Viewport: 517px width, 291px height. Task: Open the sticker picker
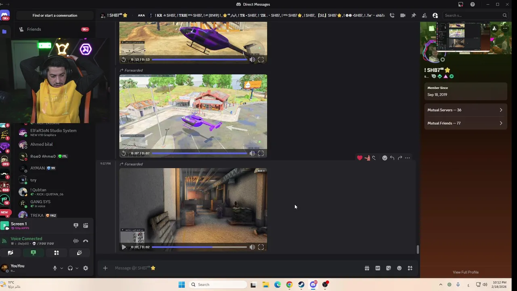[x=389, y=268]
